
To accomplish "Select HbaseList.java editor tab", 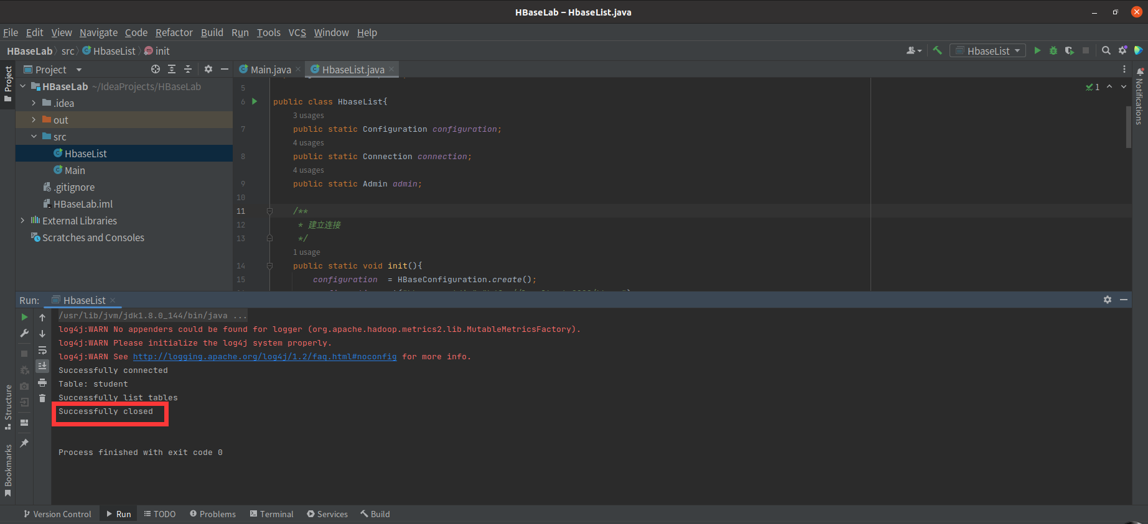I will coord(353,70).
